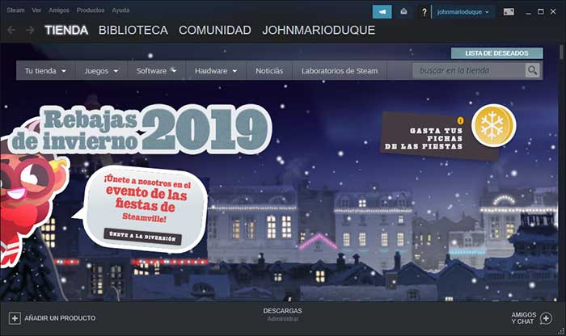
Task: Click the question mark help icon
Action: click(x=424, y=12)
